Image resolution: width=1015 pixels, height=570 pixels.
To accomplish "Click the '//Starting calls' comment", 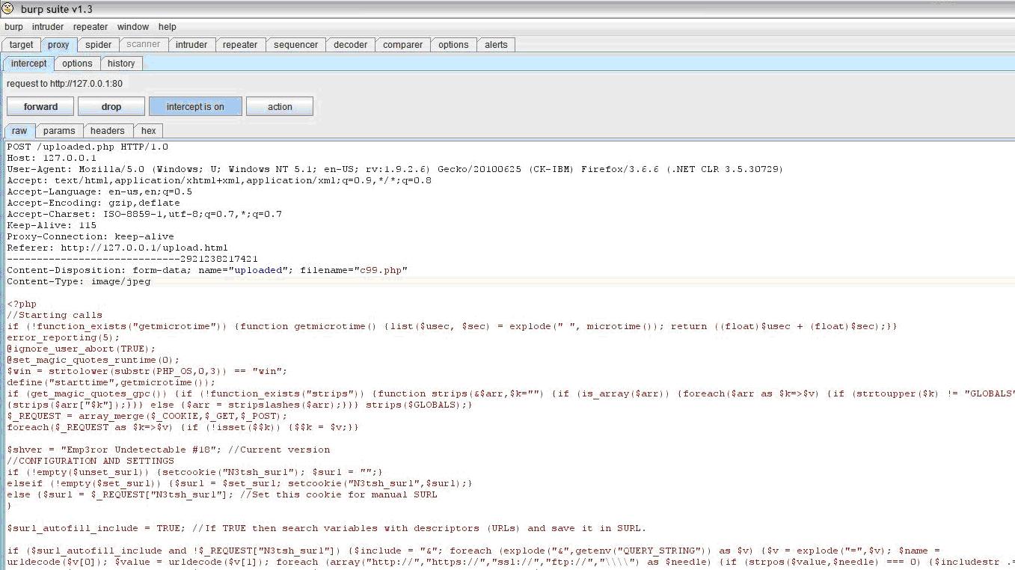I will [x=55, y=315].
